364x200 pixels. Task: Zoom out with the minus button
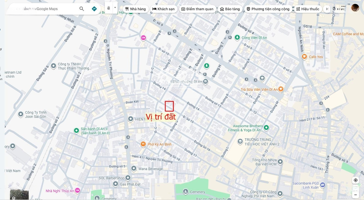click(x=356, y=195)
